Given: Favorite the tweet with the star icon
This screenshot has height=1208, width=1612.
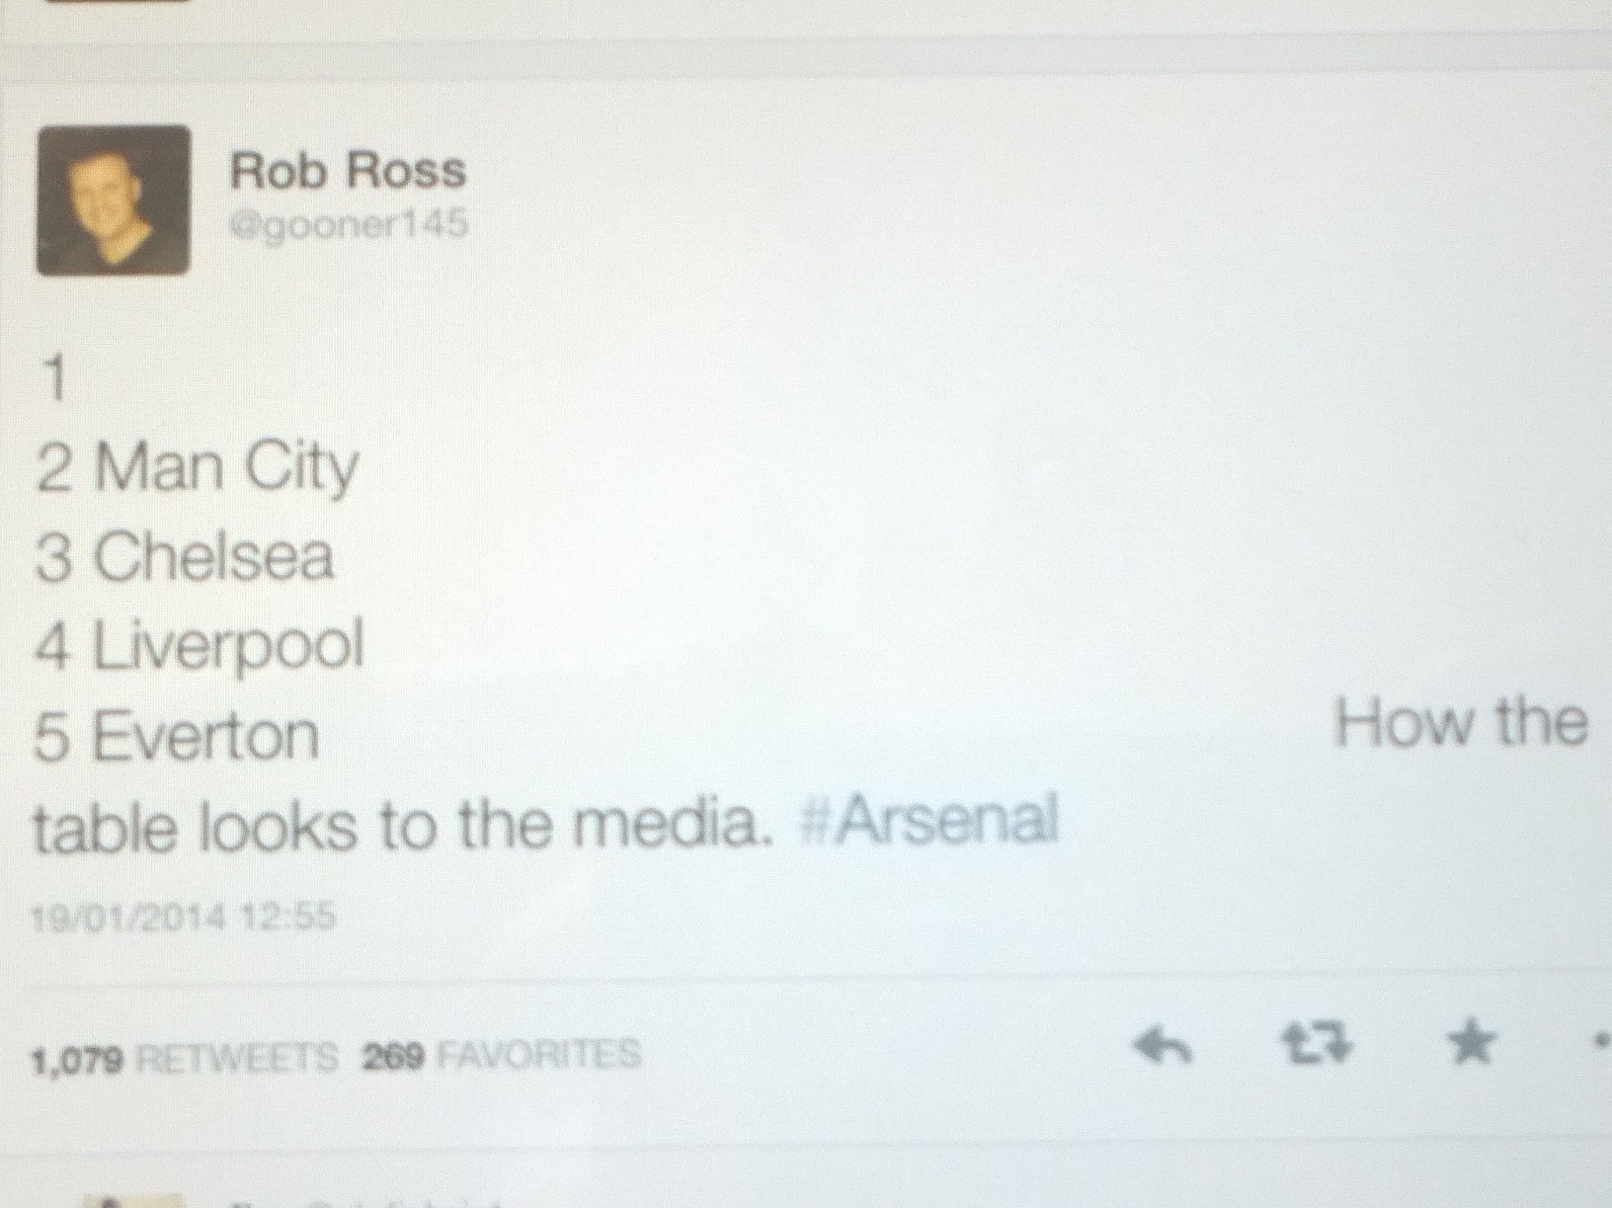Looking at the screenshot, I should (x=1473, y=1043).
